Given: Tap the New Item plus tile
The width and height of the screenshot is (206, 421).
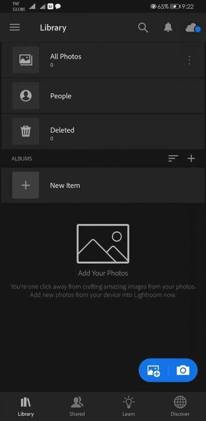Looking at the screenshot, I should [26, 185].
